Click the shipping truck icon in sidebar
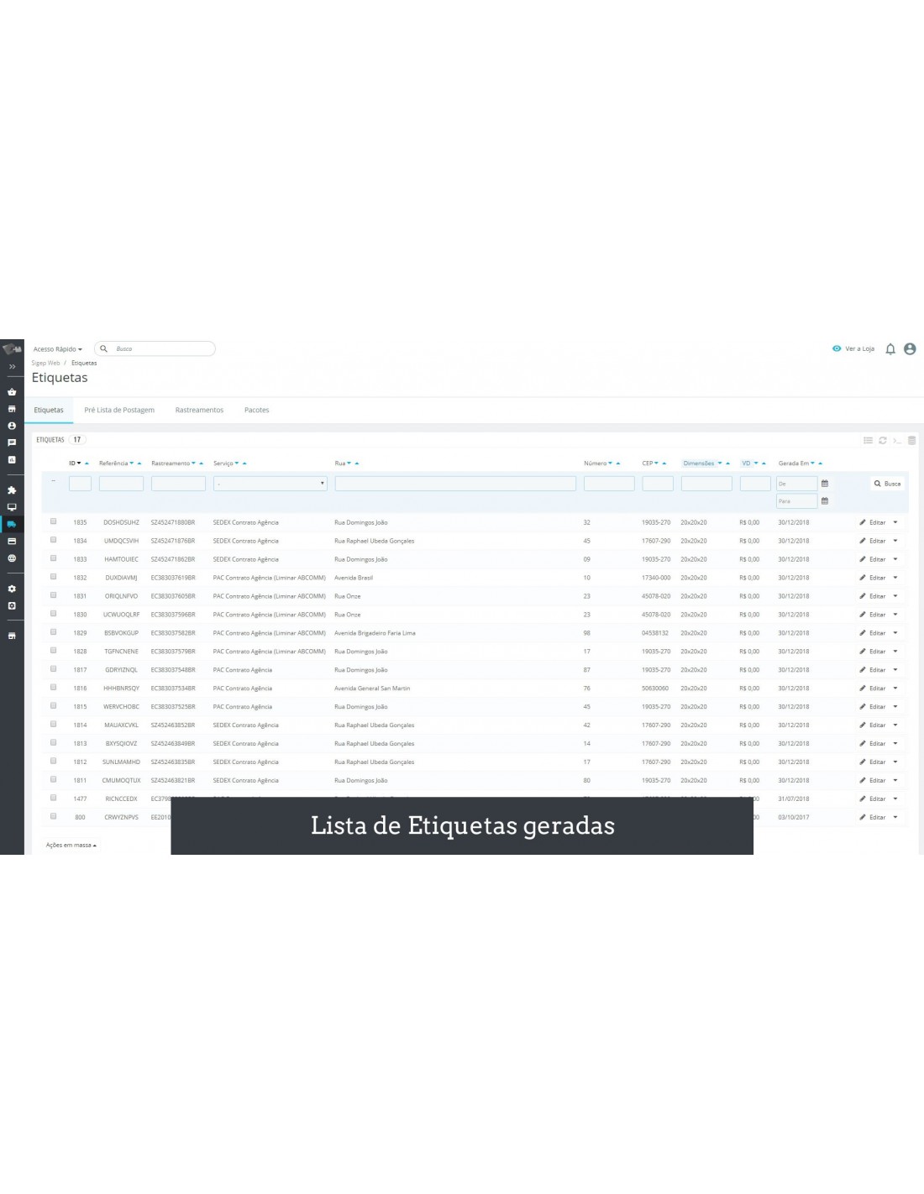Viewport: 924px width, 1194px height. tap(12, 524)
